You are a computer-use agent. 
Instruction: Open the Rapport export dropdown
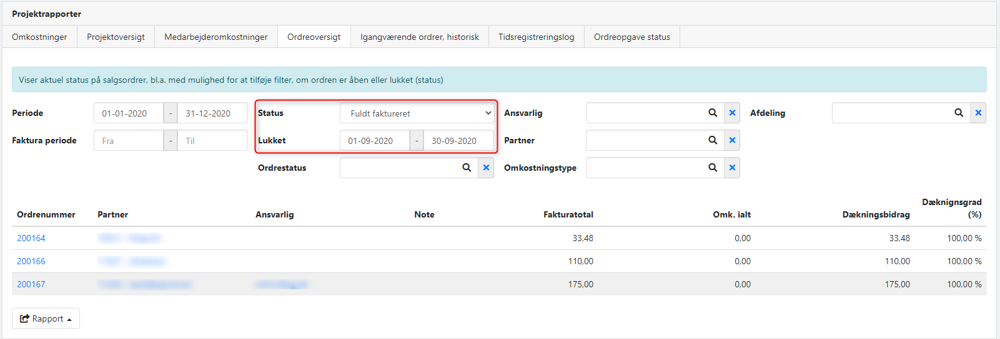[46, 318]
